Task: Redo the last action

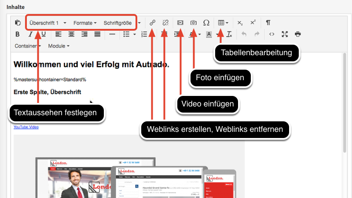Action: (257, 34)
